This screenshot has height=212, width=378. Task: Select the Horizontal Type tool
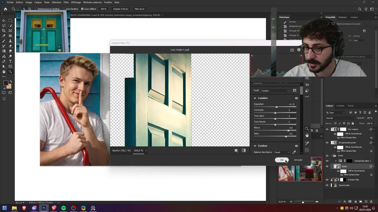(10, 61)
